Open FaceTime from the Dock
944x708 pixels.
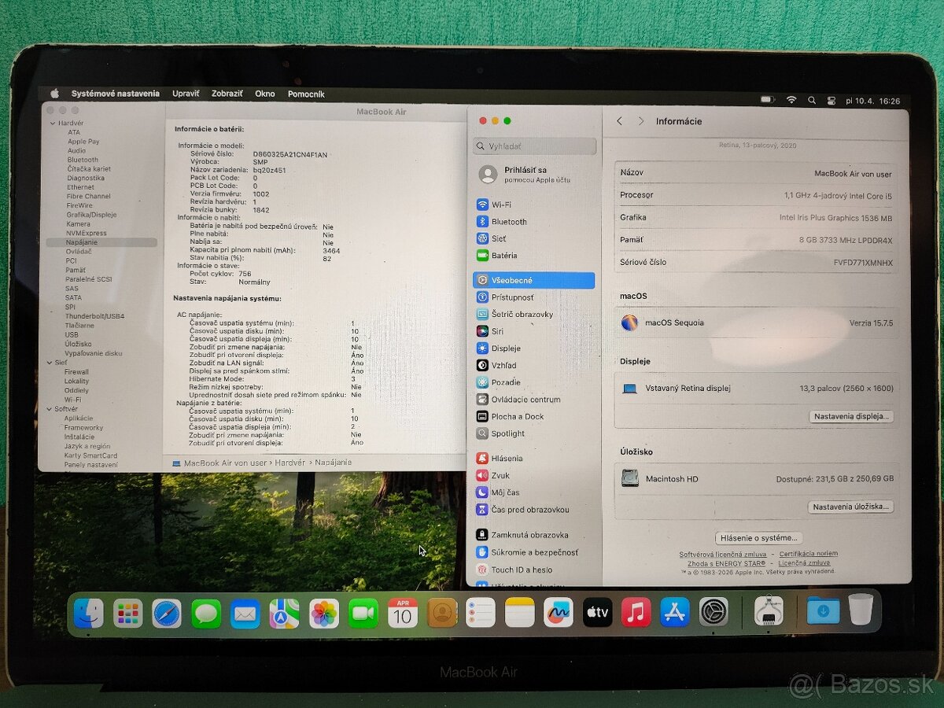362,612
